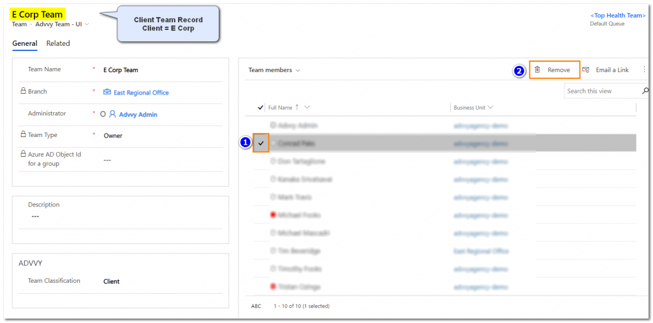Click the Branch business unit icon
653x323 pixels.
coord(107,92)
